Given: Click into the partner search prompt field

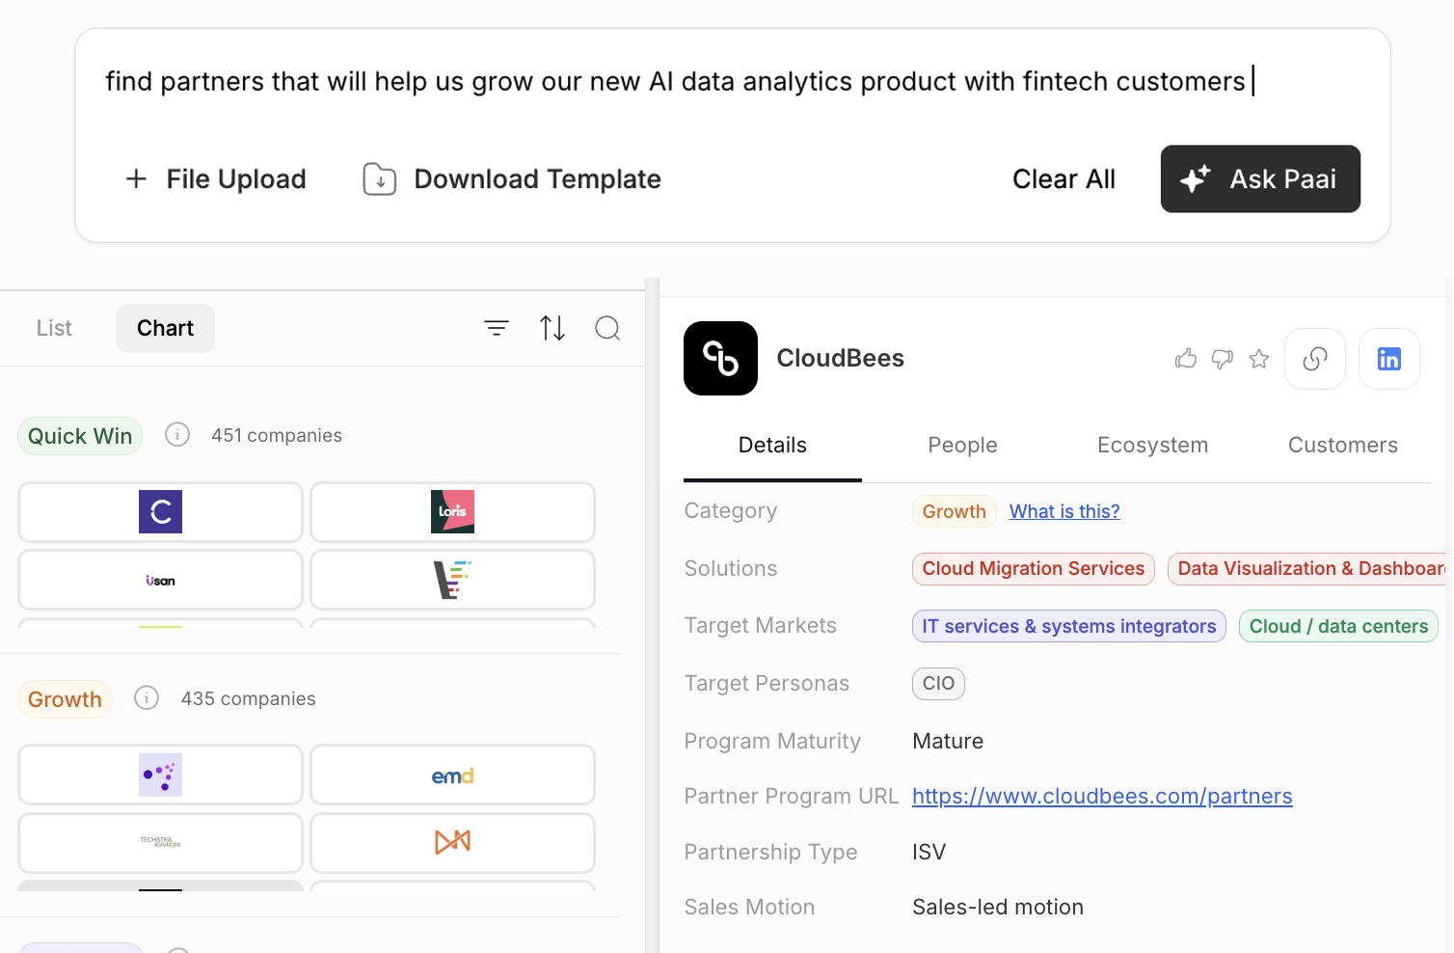Looking at the screenshot, I should pyautogui.click(x=681, y=82).
